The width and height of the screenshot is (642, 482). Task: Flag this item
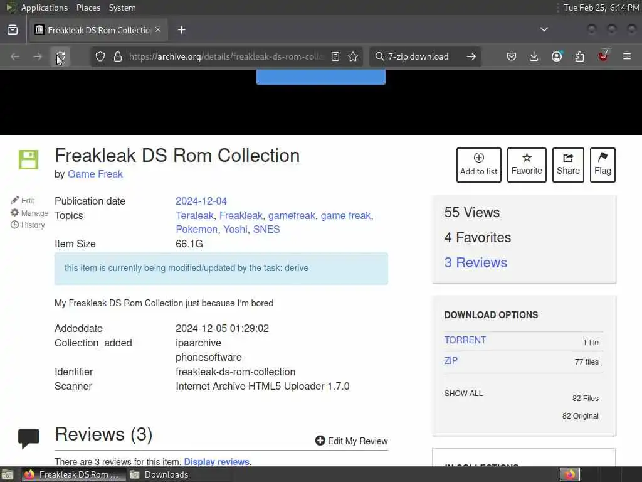pyautogui.click(x=603, y=165)
